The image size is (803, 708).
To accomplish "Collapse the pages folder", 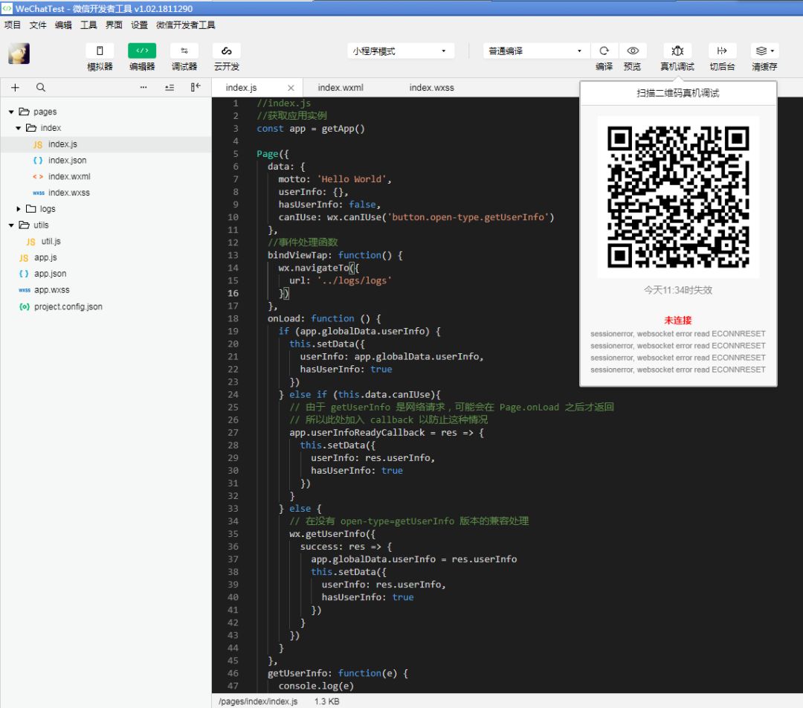I will (x=11, y=112).
